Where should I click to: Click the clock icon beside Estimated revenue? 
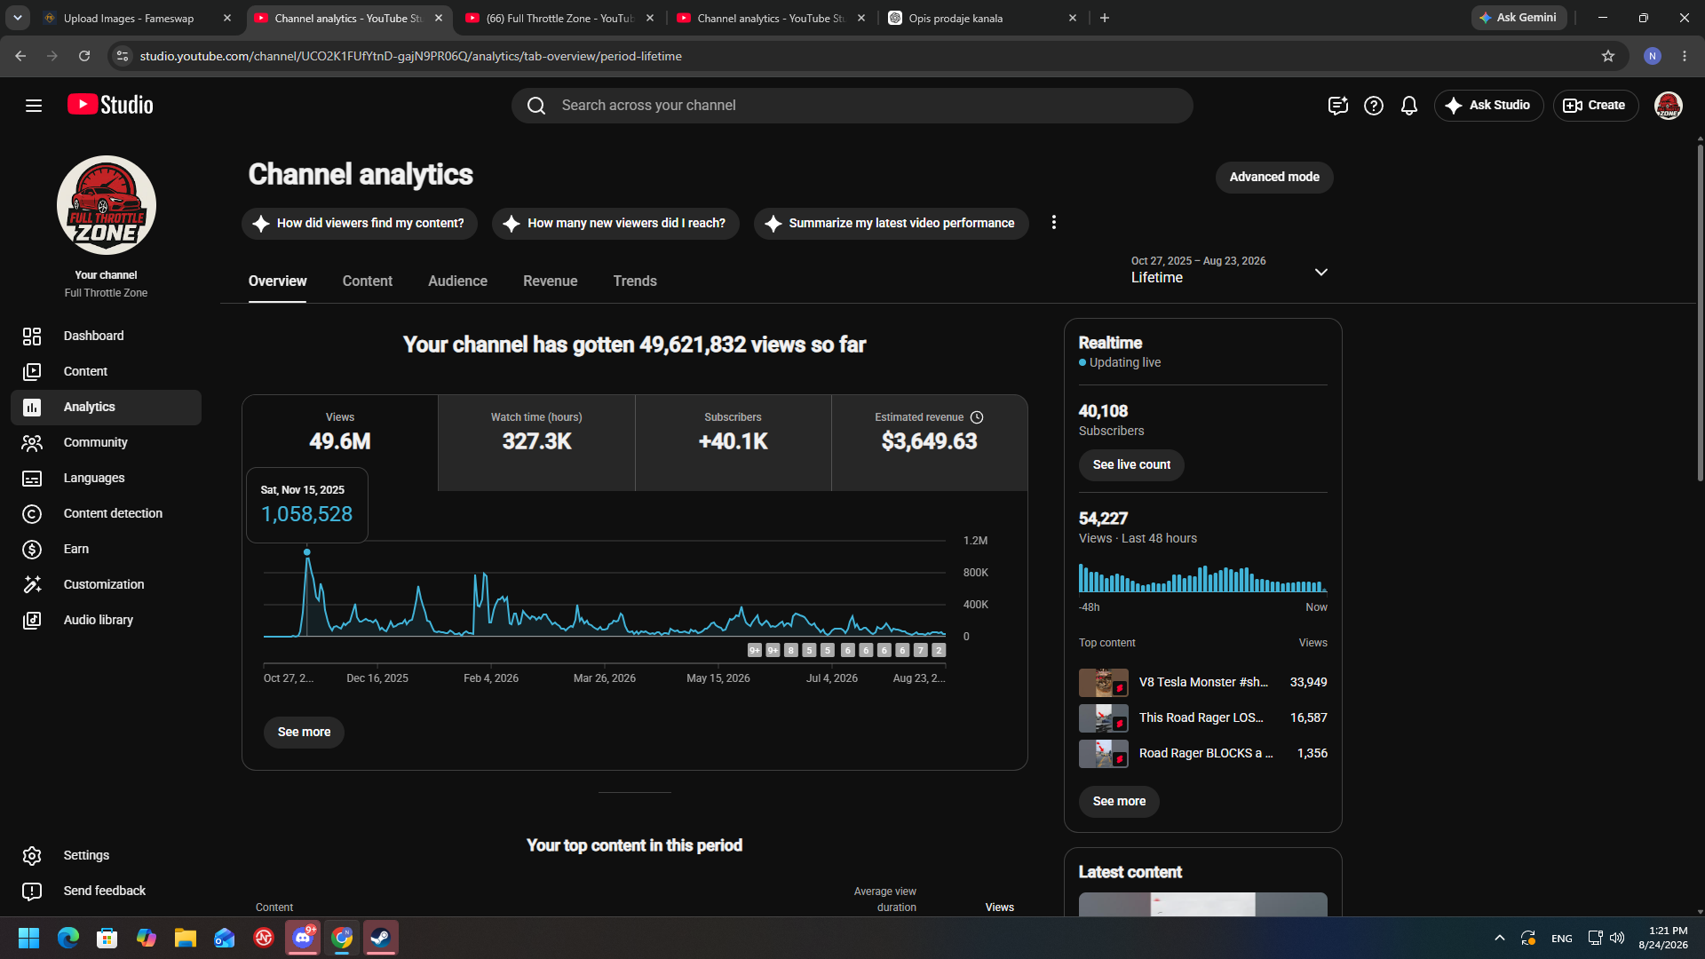tap(977, 417)
